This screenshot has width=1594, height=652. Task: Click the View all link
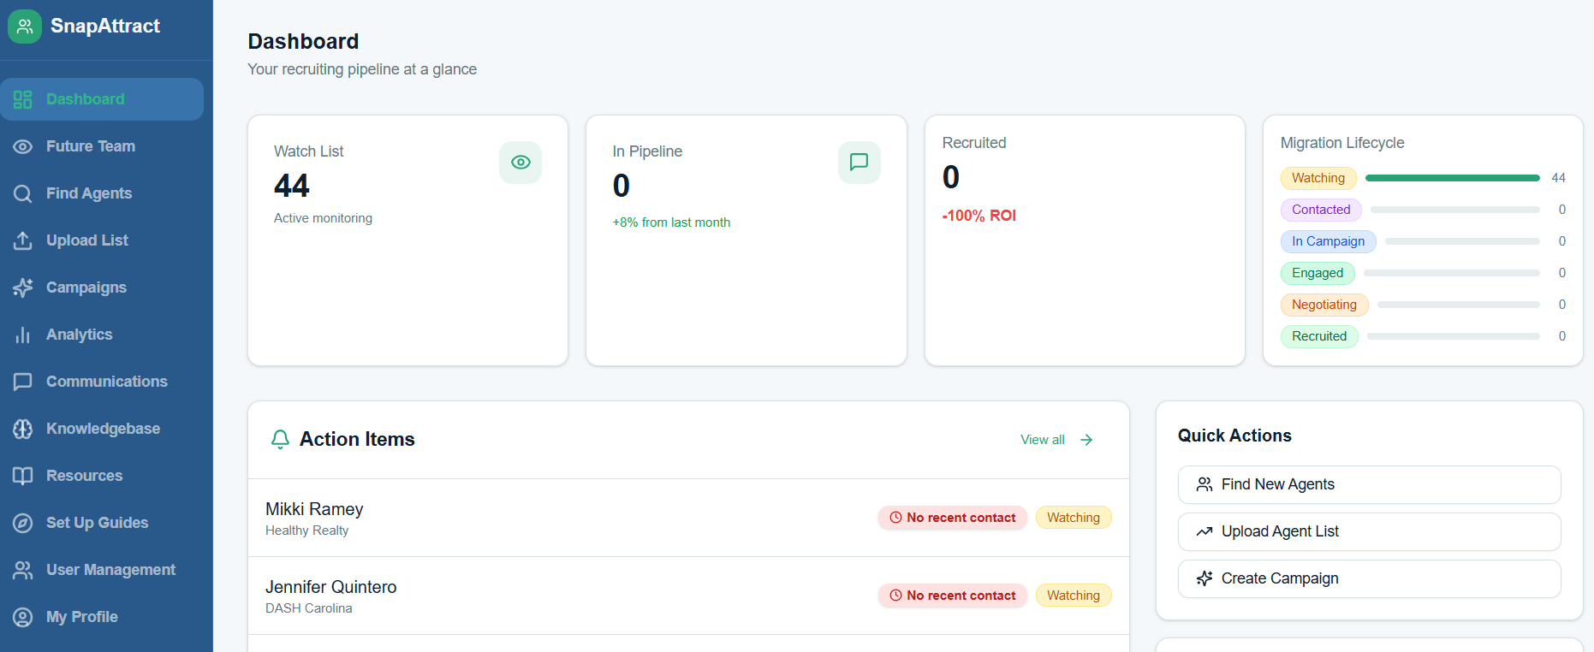1056,440
